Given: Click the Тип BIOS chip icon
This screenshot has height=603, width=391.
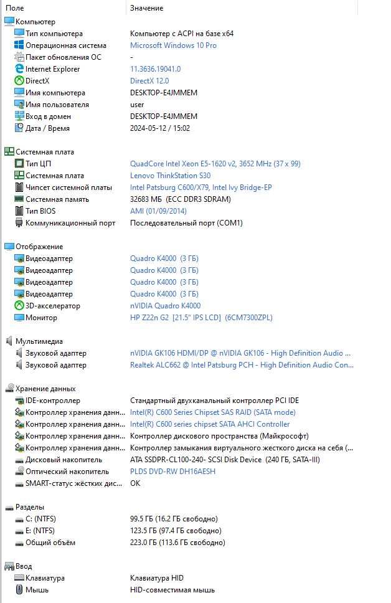Looking at the screenshot, I should tap(19, 211).
